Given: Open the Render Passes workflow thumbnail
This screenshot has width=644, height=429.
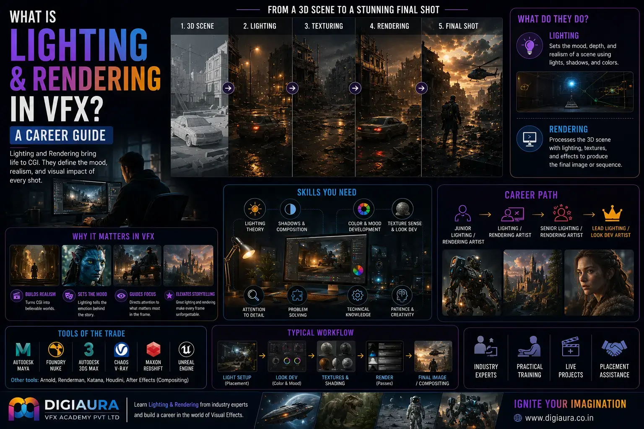Looking at the screenshot, I should [384, 356].
